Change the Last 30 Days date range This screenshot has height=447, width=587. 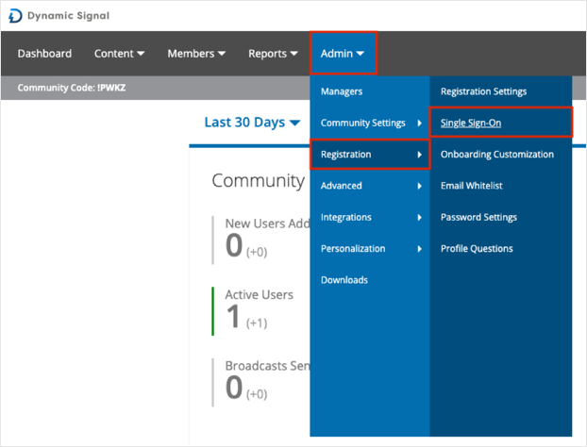[x=252, y=123]
